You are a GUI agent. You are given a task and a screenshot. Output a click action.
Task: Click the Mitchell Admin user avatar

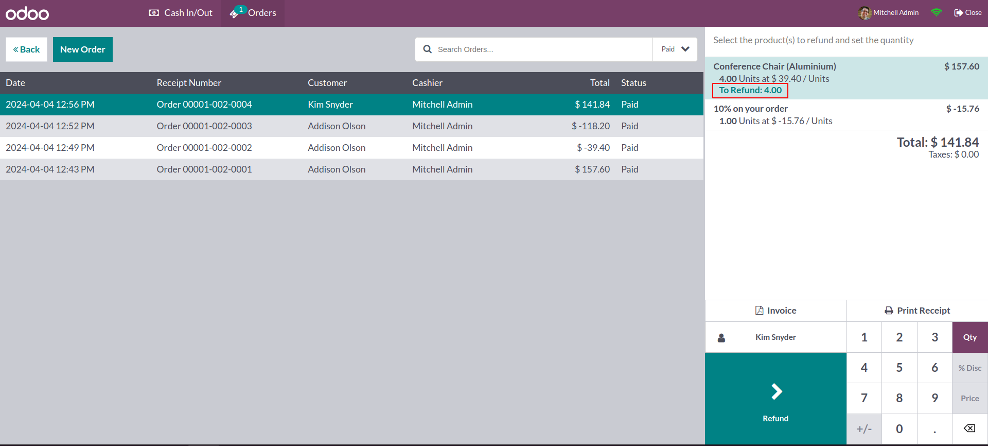coord(864,13)
